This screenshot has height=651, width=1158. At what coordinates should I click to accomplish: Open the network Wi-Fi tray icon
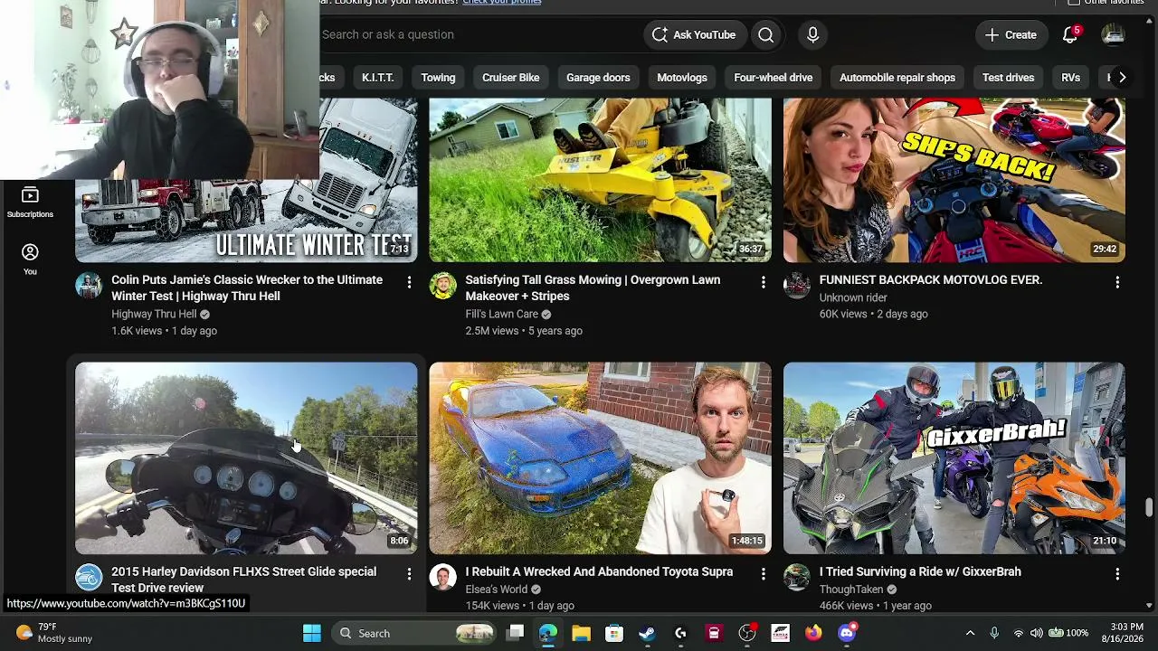[1019, 633]
